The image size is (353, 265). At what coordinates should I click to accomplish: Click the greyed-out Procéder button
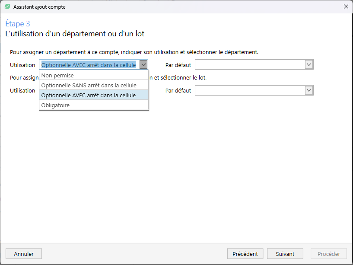click(329, 254)
